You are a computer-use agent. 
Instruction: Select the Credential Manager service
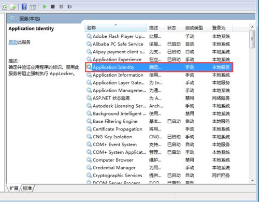click(159, 168)
